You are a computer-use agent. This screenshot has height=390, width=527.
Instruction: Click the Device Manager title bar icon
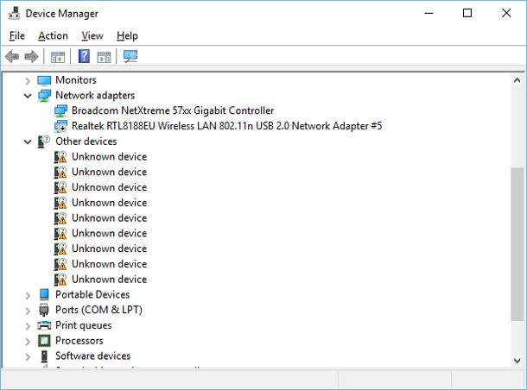point(14,13)
